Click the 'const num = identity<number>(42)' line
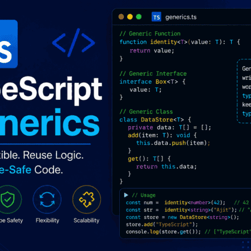This screenshot has height=251, width=251. (175, 203)
